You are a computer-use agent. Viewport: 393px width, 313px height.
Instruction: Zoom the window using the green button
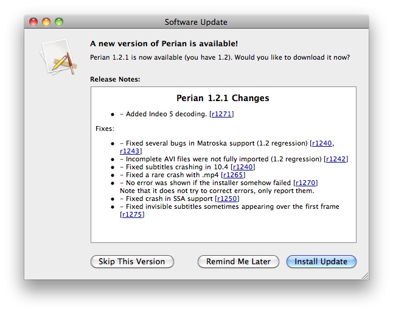pos(59,22)
